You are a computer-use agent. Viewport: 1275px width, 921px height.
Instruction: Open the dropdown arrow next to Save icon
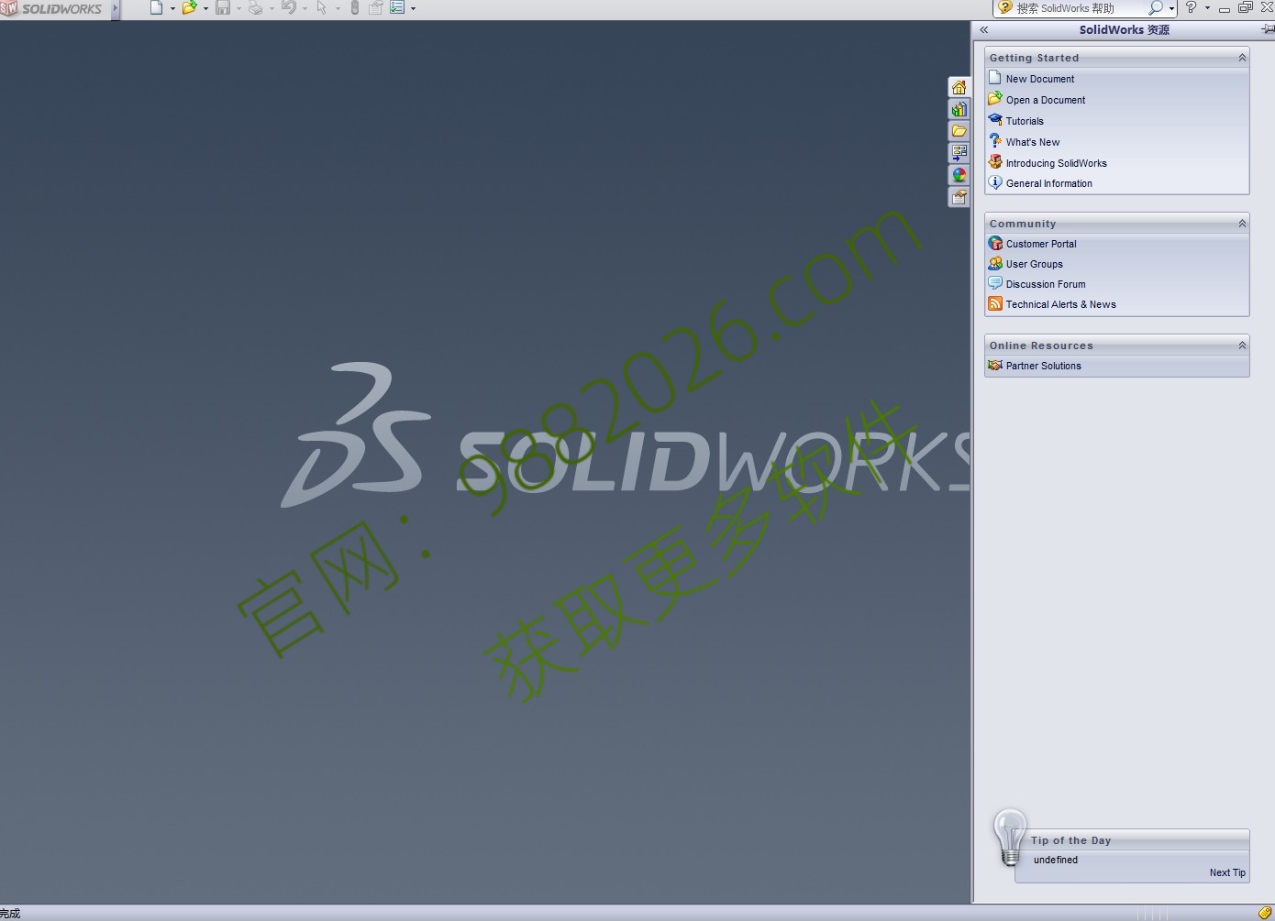[238, 9]
